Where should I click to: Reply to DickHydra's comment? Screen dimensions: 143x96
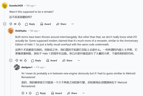(36, 61)
